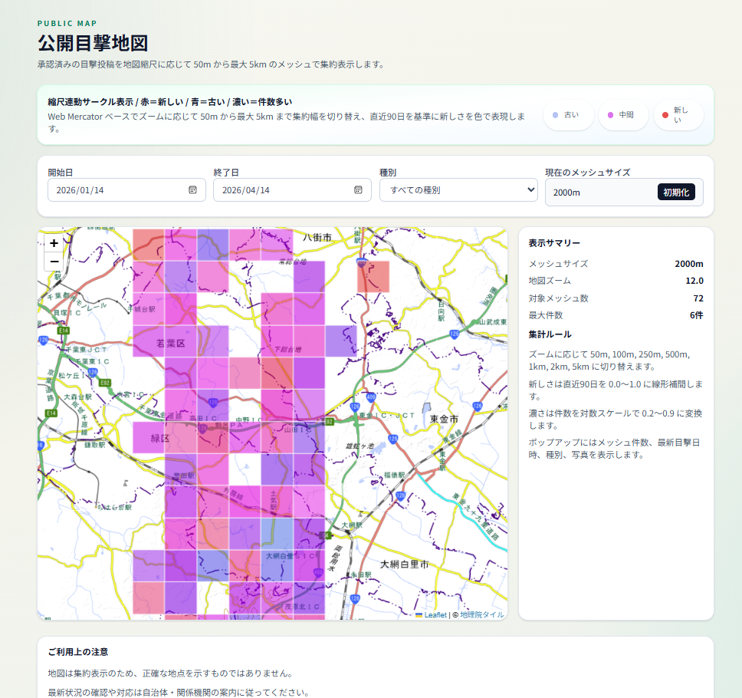Click the map zoom in plus button
Screen dimensions: 742x698
[54, 242]
